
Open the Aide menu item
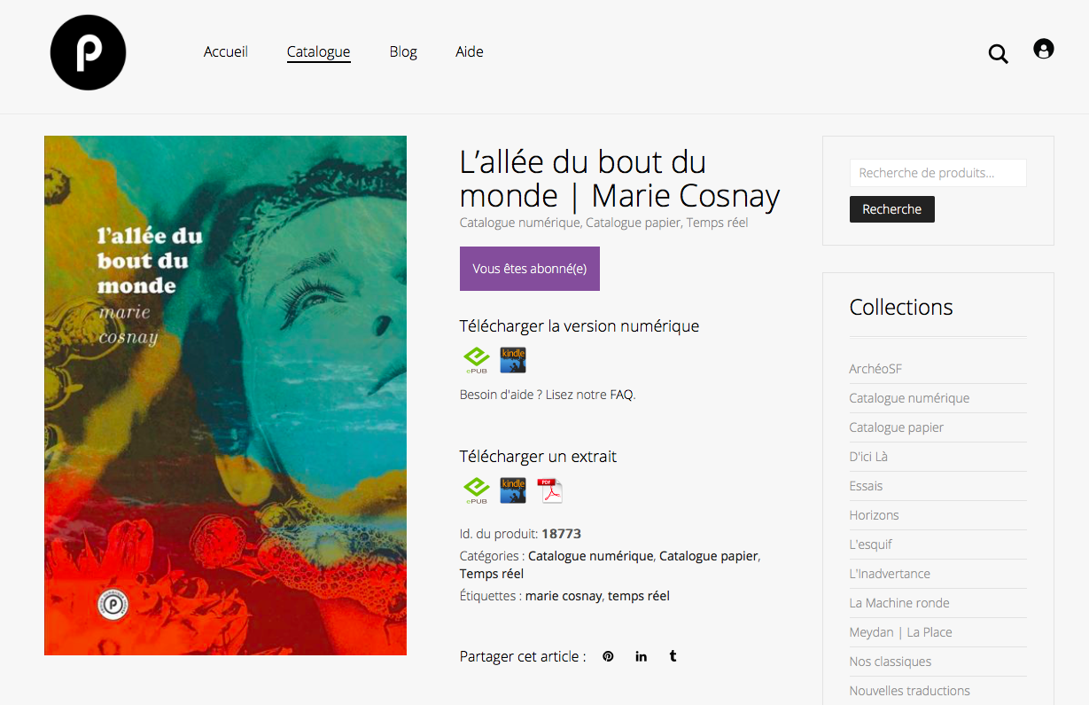click(x=470, y=51)
